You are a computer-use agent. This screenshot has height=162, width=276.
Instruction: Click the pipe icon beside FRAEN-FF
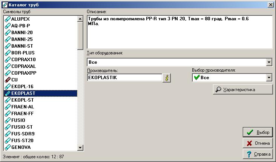tap(8, 113)
